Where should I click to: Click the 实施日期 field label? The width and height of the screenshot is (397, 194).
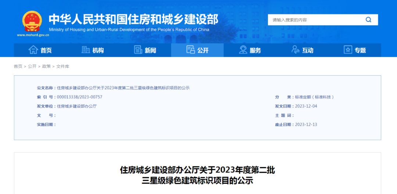tap(46, 125)
